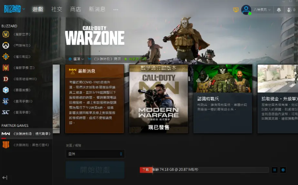Open the 認識特戰兵 card
The height and width of the screenshot is (185, 298).
tap(223, 99)
